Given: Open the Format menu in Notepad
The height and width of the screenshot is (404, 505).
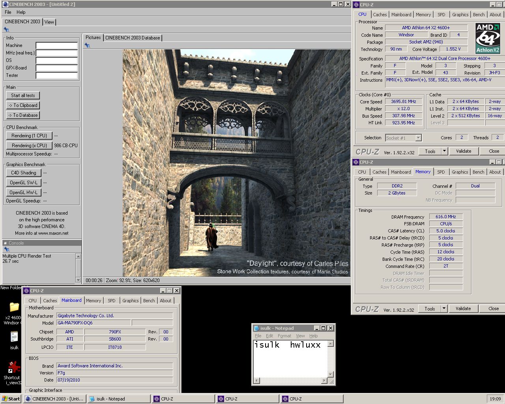Looking at the screenshot, I should pyautogui.click(x=284, y=336).
